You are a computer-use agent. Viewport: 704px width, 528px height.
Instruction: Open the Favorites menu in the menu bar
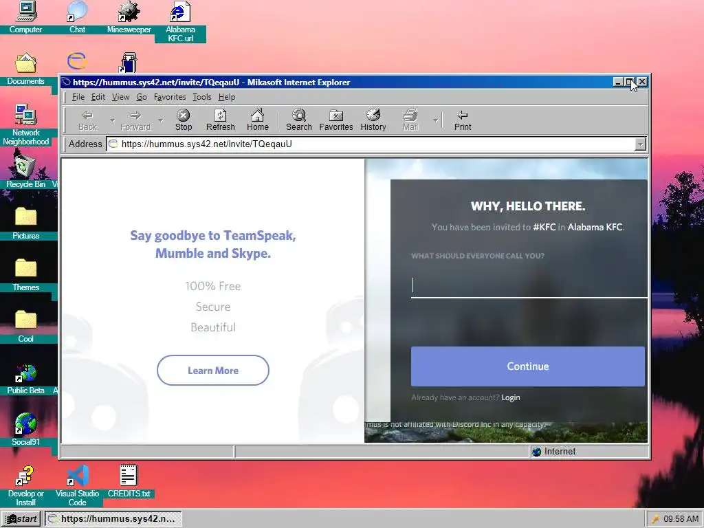click(170, 97)
